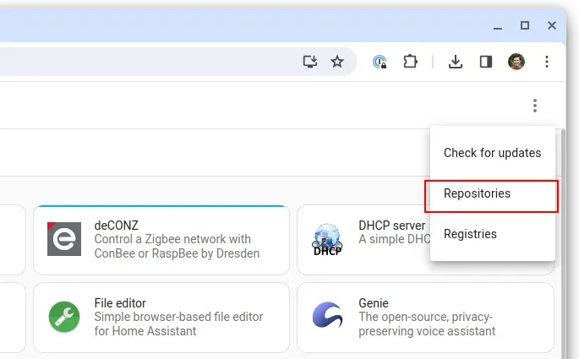Click the Genie swirl logo icon

[x=327, y=315]
